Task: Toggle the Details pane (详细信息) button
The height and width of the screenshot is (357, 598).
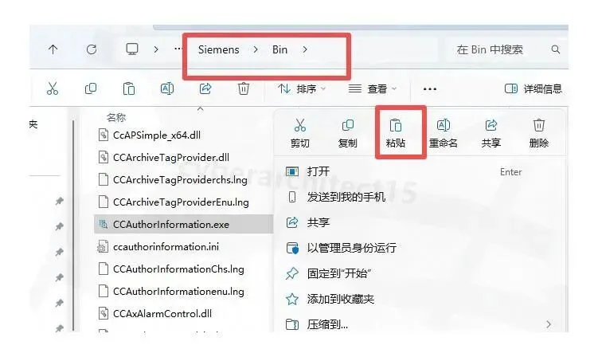Action: 533,89
